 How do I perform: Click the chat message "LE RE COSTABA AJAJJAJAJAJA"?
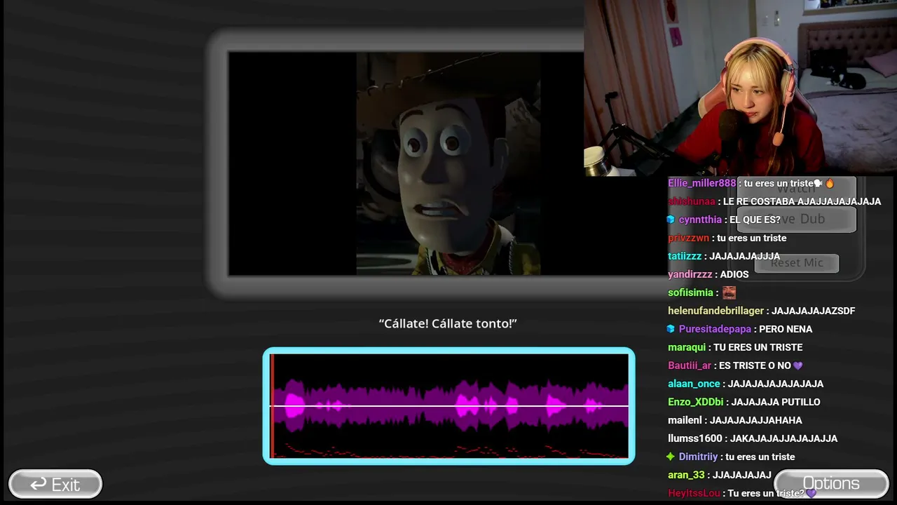pyautogui.click(x=802, y=201)
